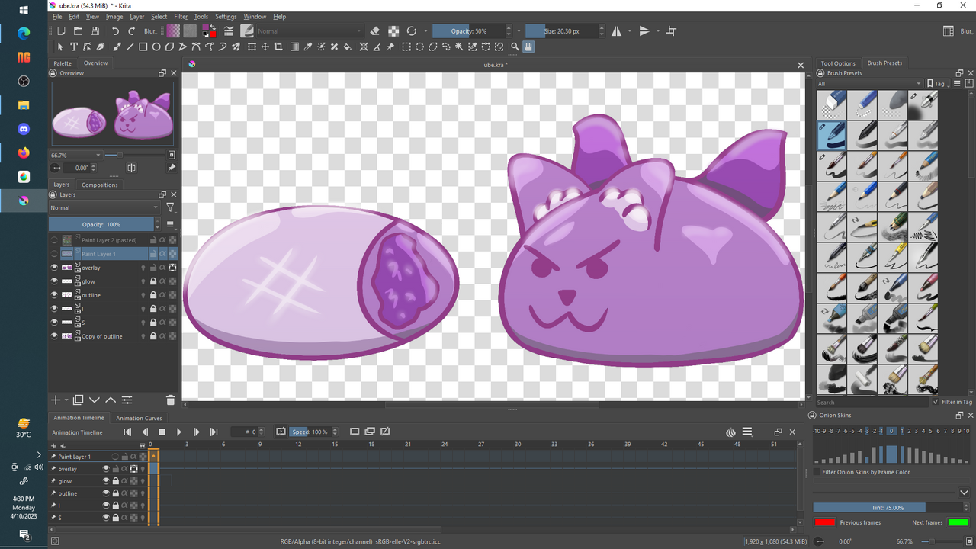Open the layer blending mode Normal dropdown
Screen dimensions: 976x549
(104, 207)
